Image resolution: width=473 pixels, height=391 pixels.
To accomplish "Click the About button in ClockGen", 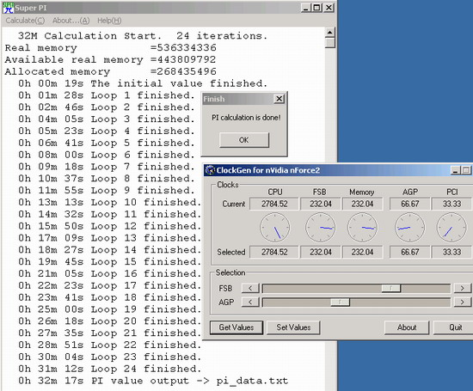I will pyautogui.click(x=407, y=327).
